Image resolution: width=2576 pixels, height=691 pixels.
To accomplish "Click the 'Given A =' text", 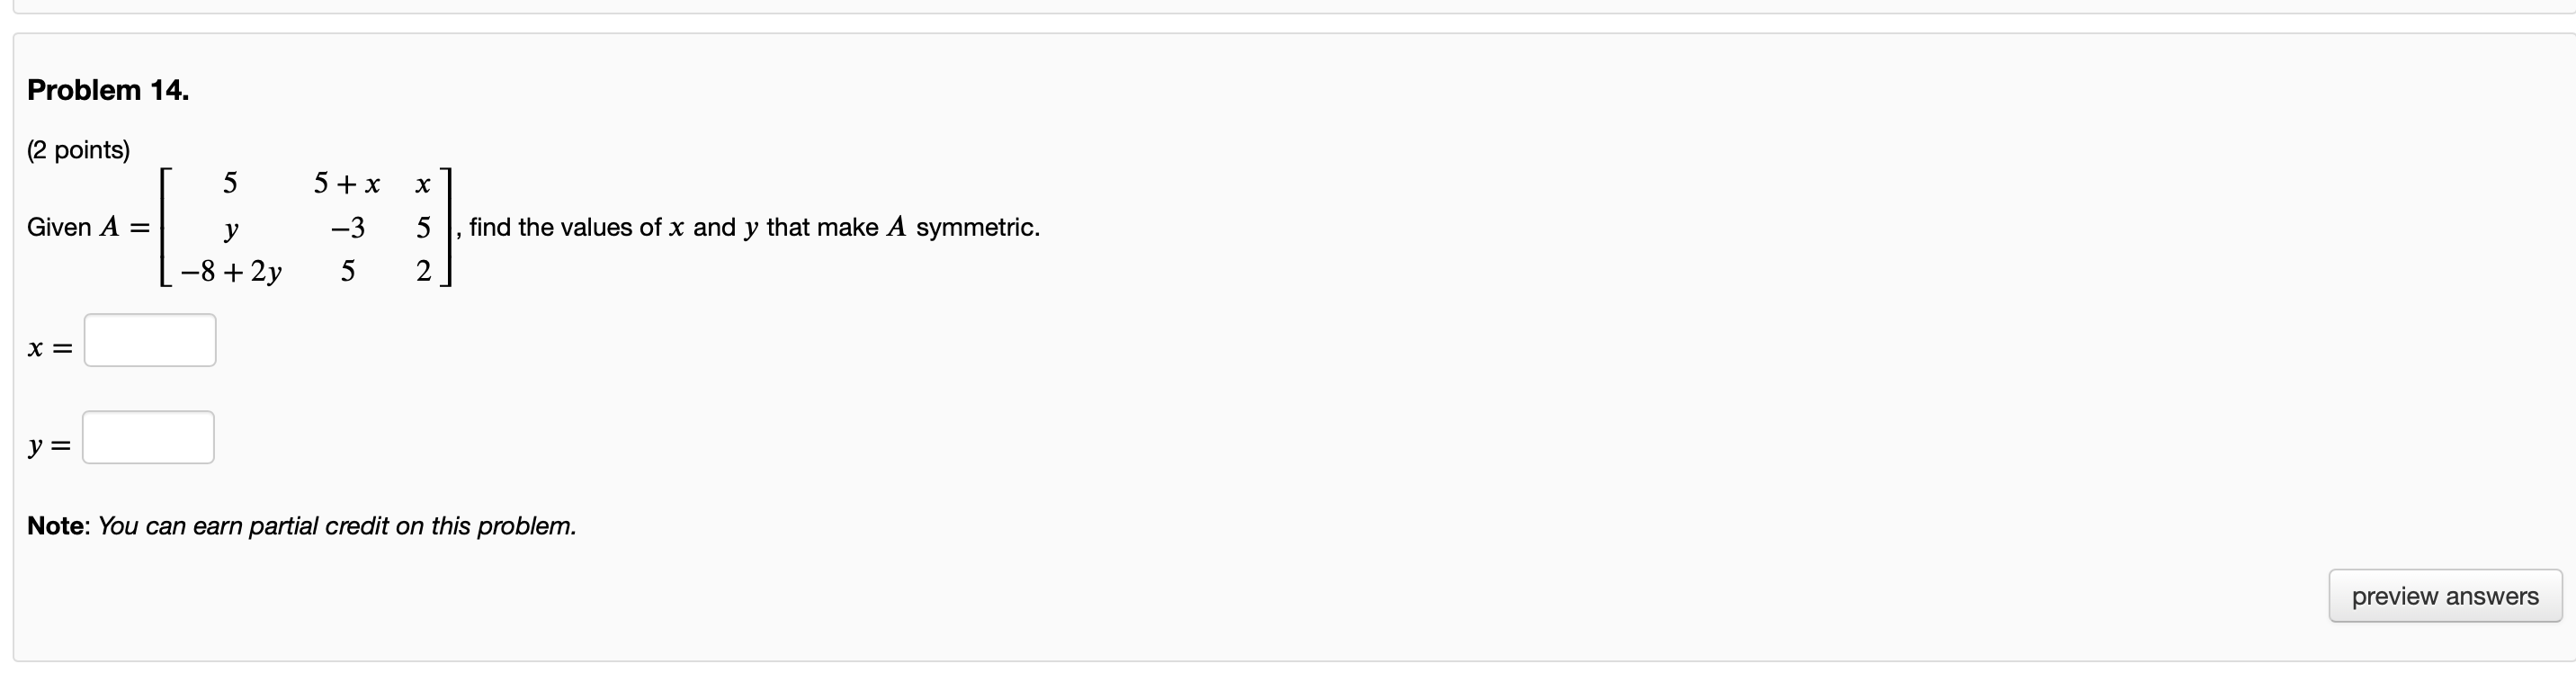I will pos(89,228).
